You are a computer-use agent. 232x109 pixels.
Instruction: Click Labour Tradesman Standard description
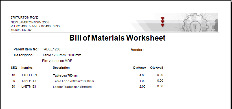pos(72,87)
